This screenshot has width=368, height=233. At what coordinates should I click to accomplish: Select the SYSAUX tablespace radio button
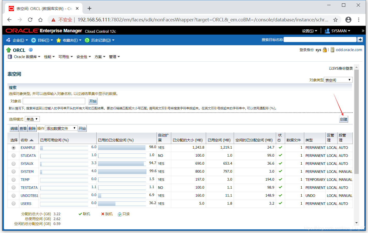[14, 164]
